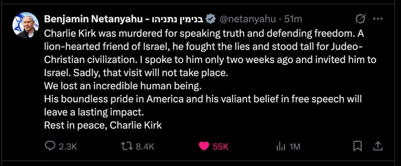Click the share upload arrow icon
This screenshot has height=166, width=401.
coord(378,146)
